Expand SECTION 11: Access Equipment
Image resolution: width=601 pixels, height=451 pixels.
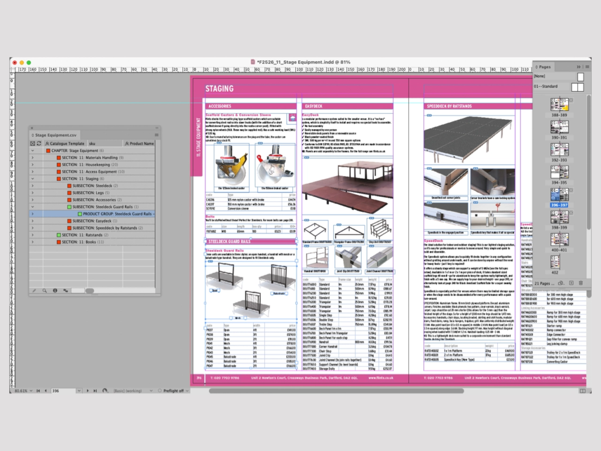point(33,171)
